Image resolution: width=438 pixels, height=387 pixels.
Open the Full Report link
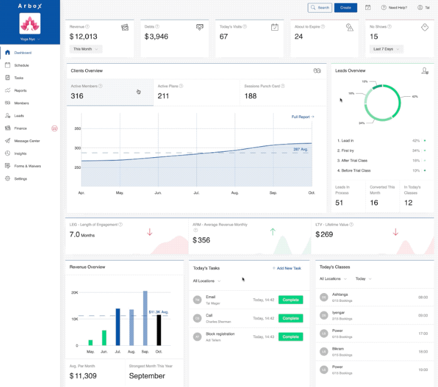pyautogui.click(x=303, y=117)
